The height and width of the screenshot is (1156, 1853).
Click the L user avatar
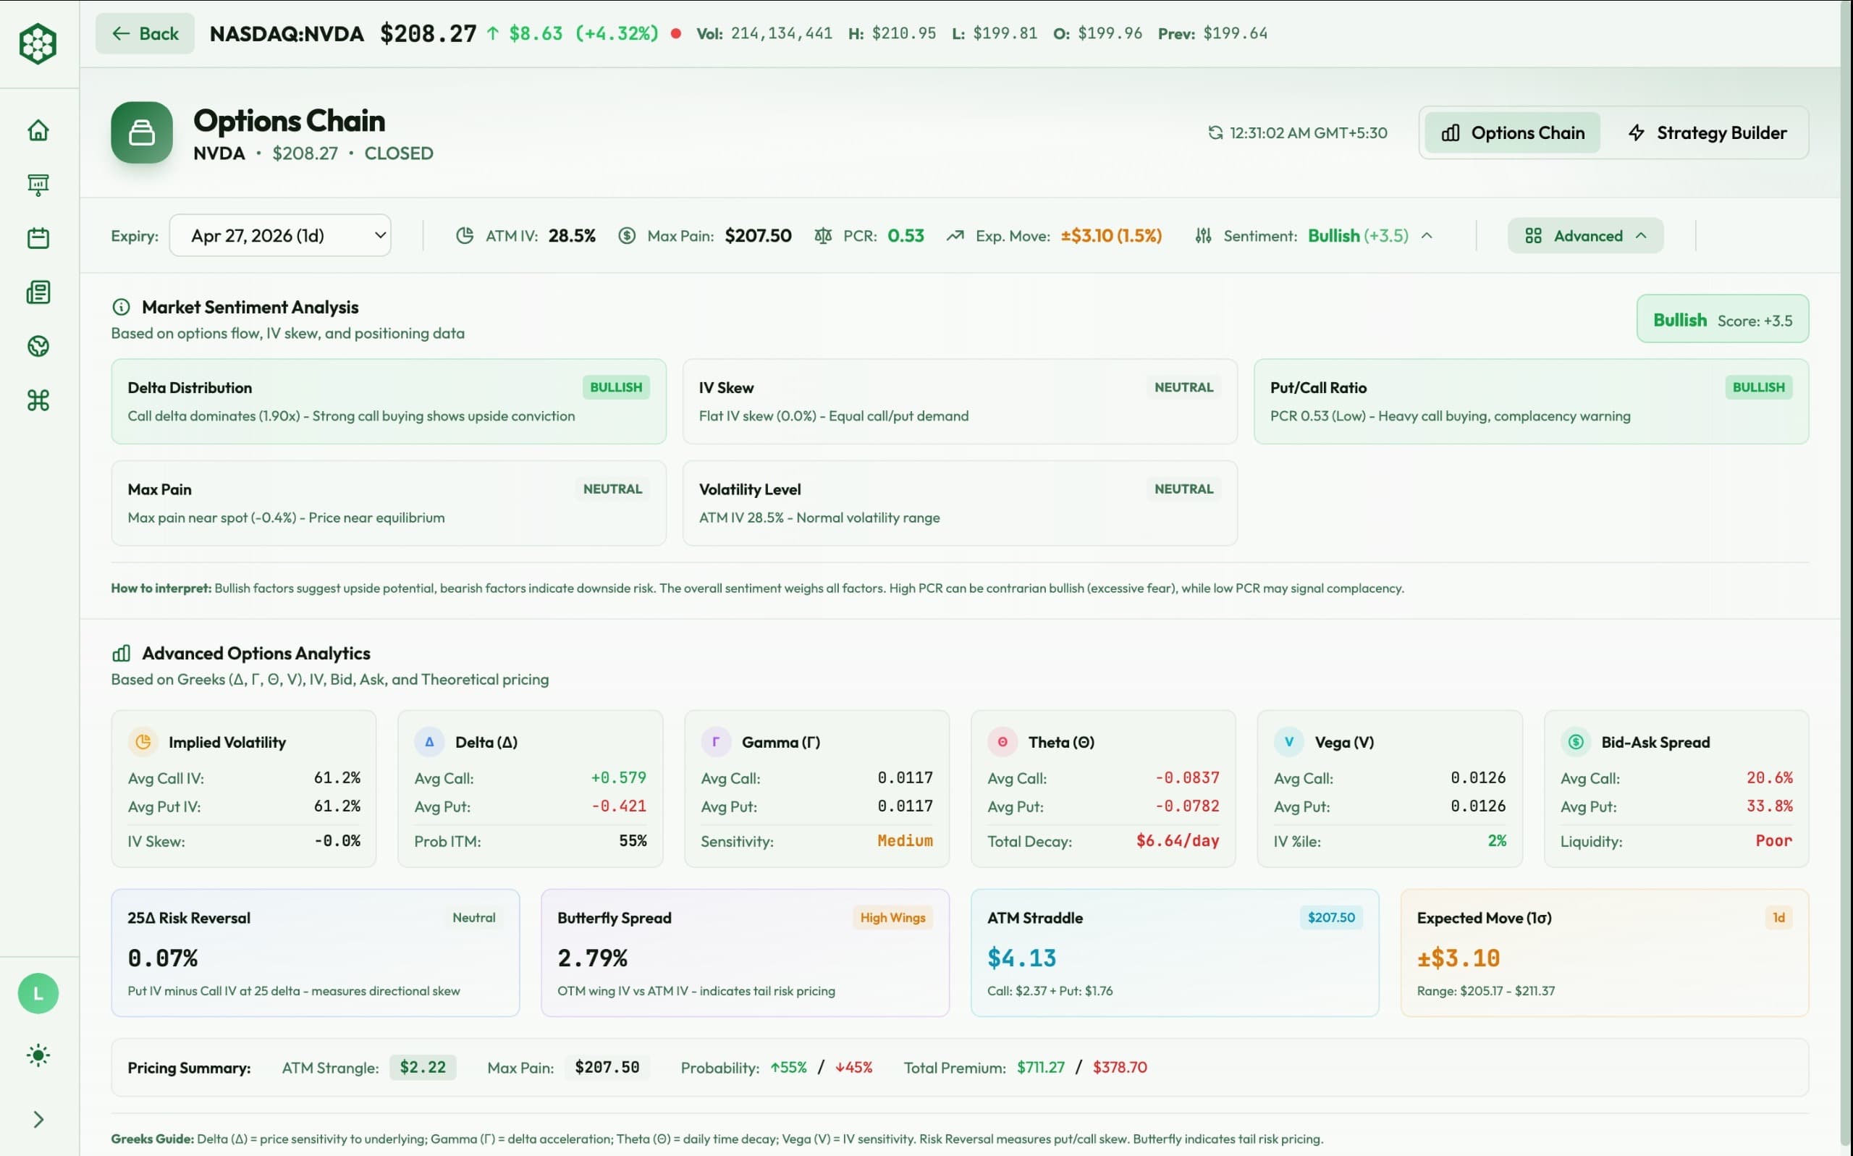point(38,993)
